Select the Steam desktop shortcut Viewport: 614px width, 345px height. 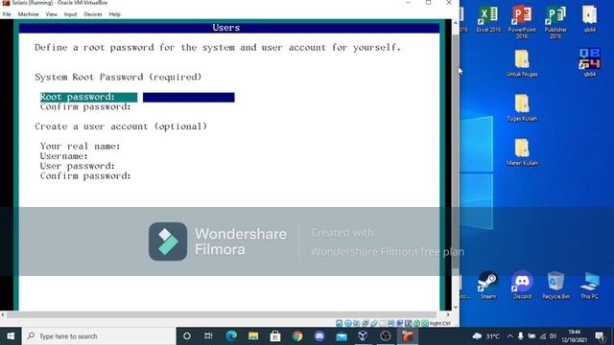point(488,286)
